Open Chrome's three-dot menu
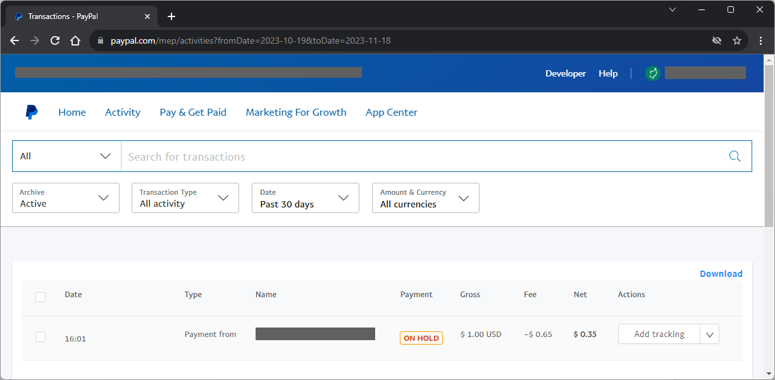Screen dimensions: 775x380 point(760,40)
